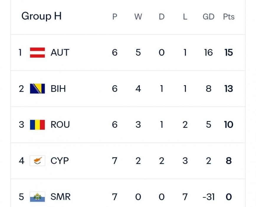The height and width of the screenshot is (207, 256).
Task: Open the AUT team link
Action: pyautogui.click(x=60, y=53)
